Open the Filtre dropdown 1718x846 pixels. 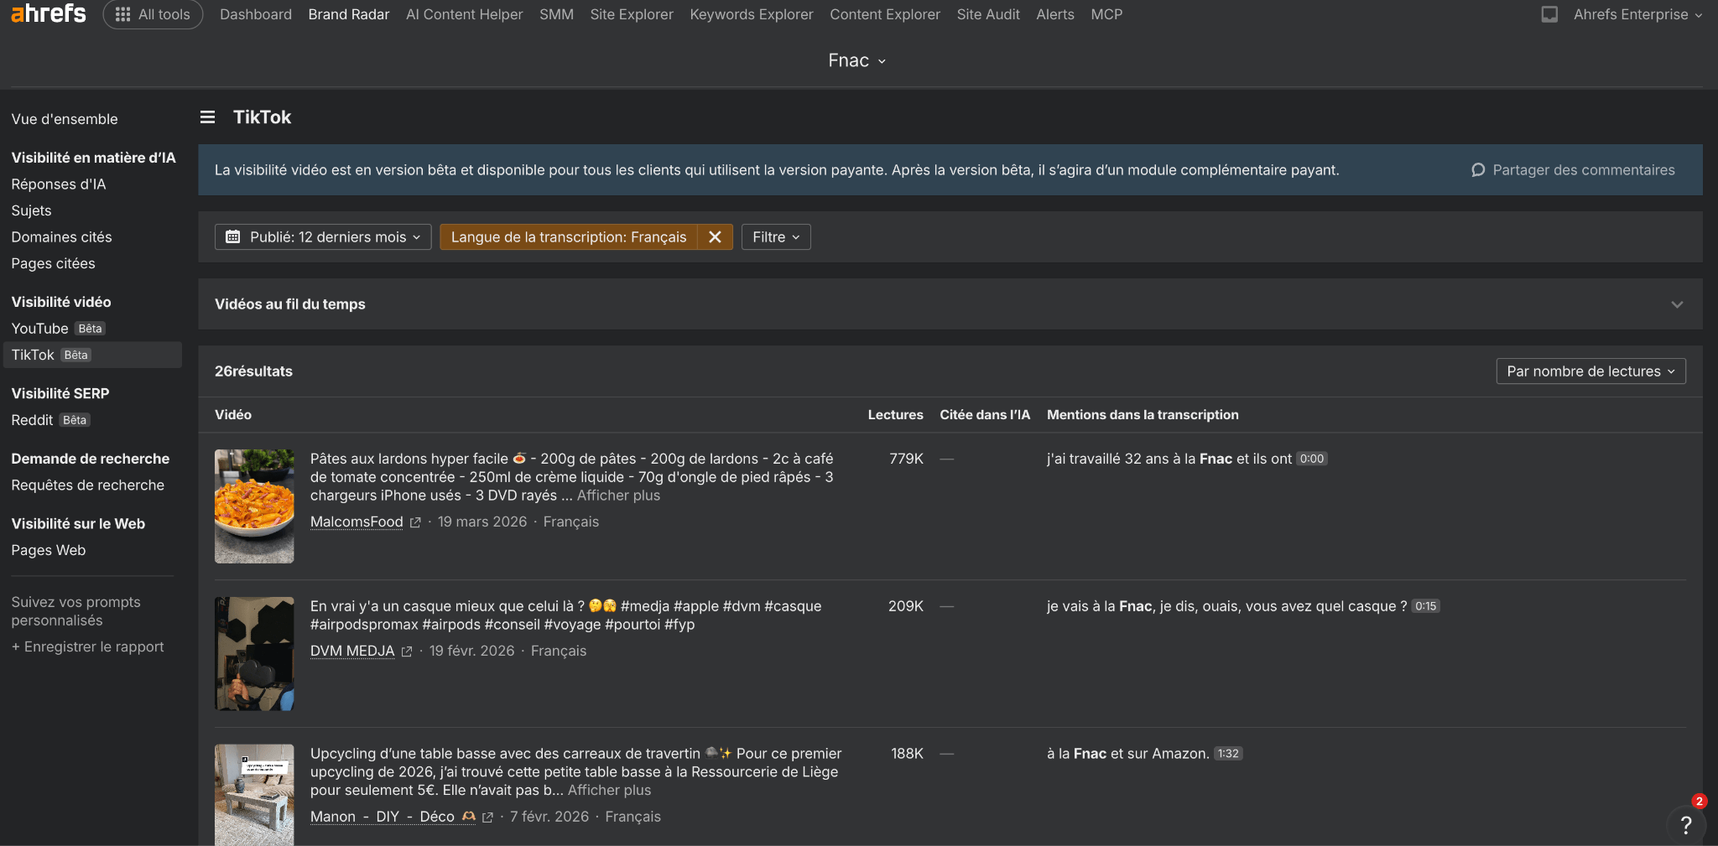point(776,237)
